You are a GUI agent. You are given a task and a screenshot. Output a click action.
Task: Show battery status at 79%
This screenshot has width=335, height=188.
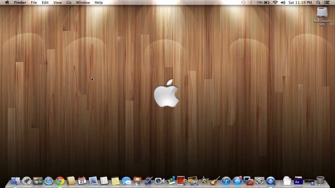[263, 3]
